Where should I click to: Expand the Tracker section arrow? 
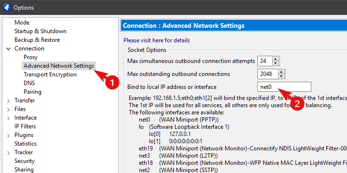click(x=8, y=153)
